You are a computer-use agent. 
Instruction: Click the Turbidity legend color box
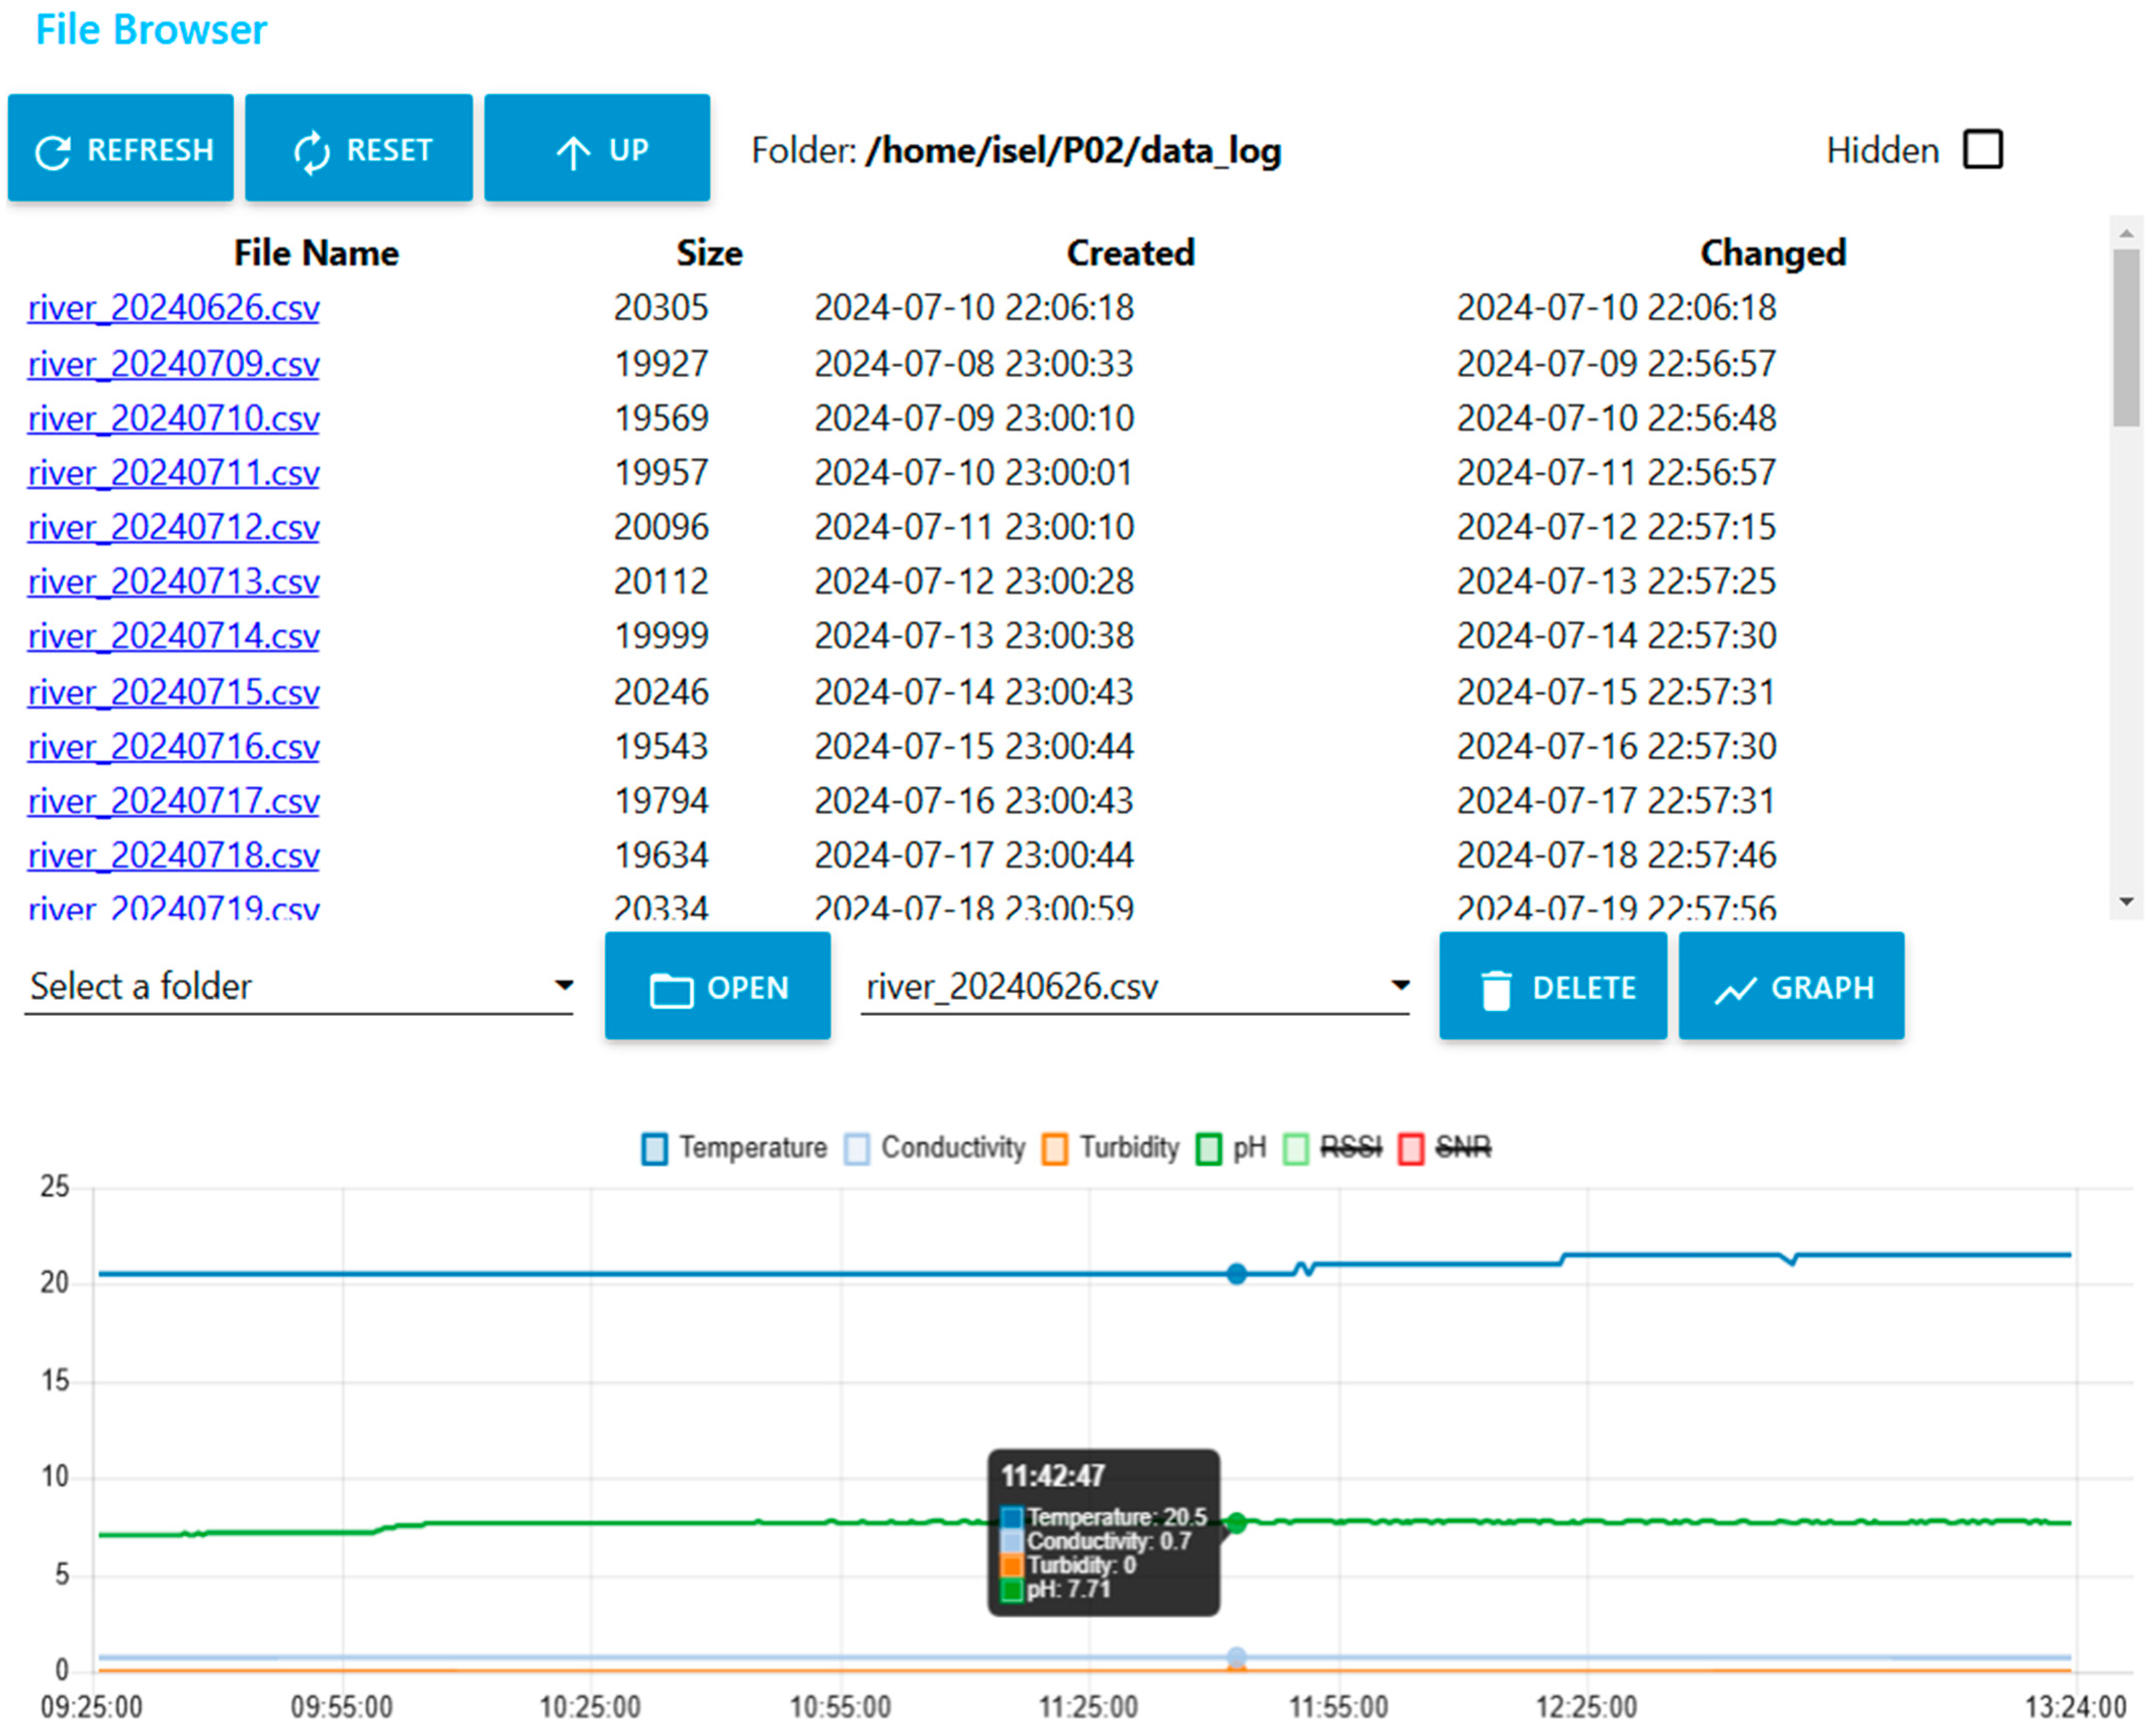pyautogui.click(x=1054, y=1148)
